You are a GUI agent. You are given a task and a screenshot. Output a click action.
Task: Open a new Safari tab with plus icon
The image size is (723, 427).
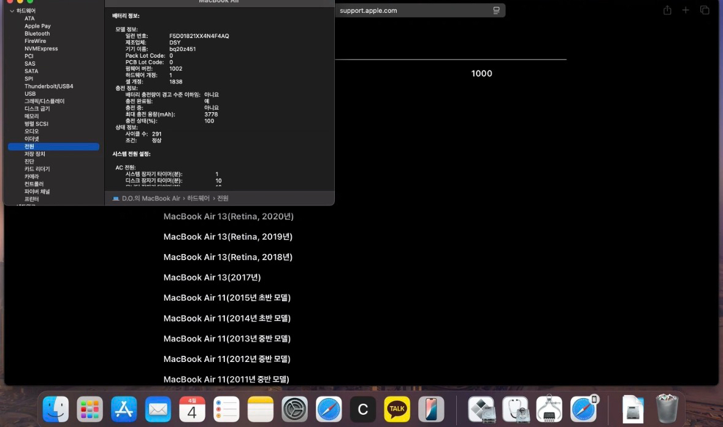tap(686, 10)
